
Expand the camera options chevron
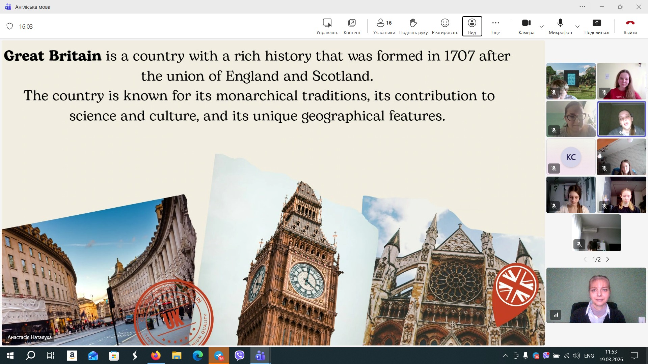click(542, 26)
